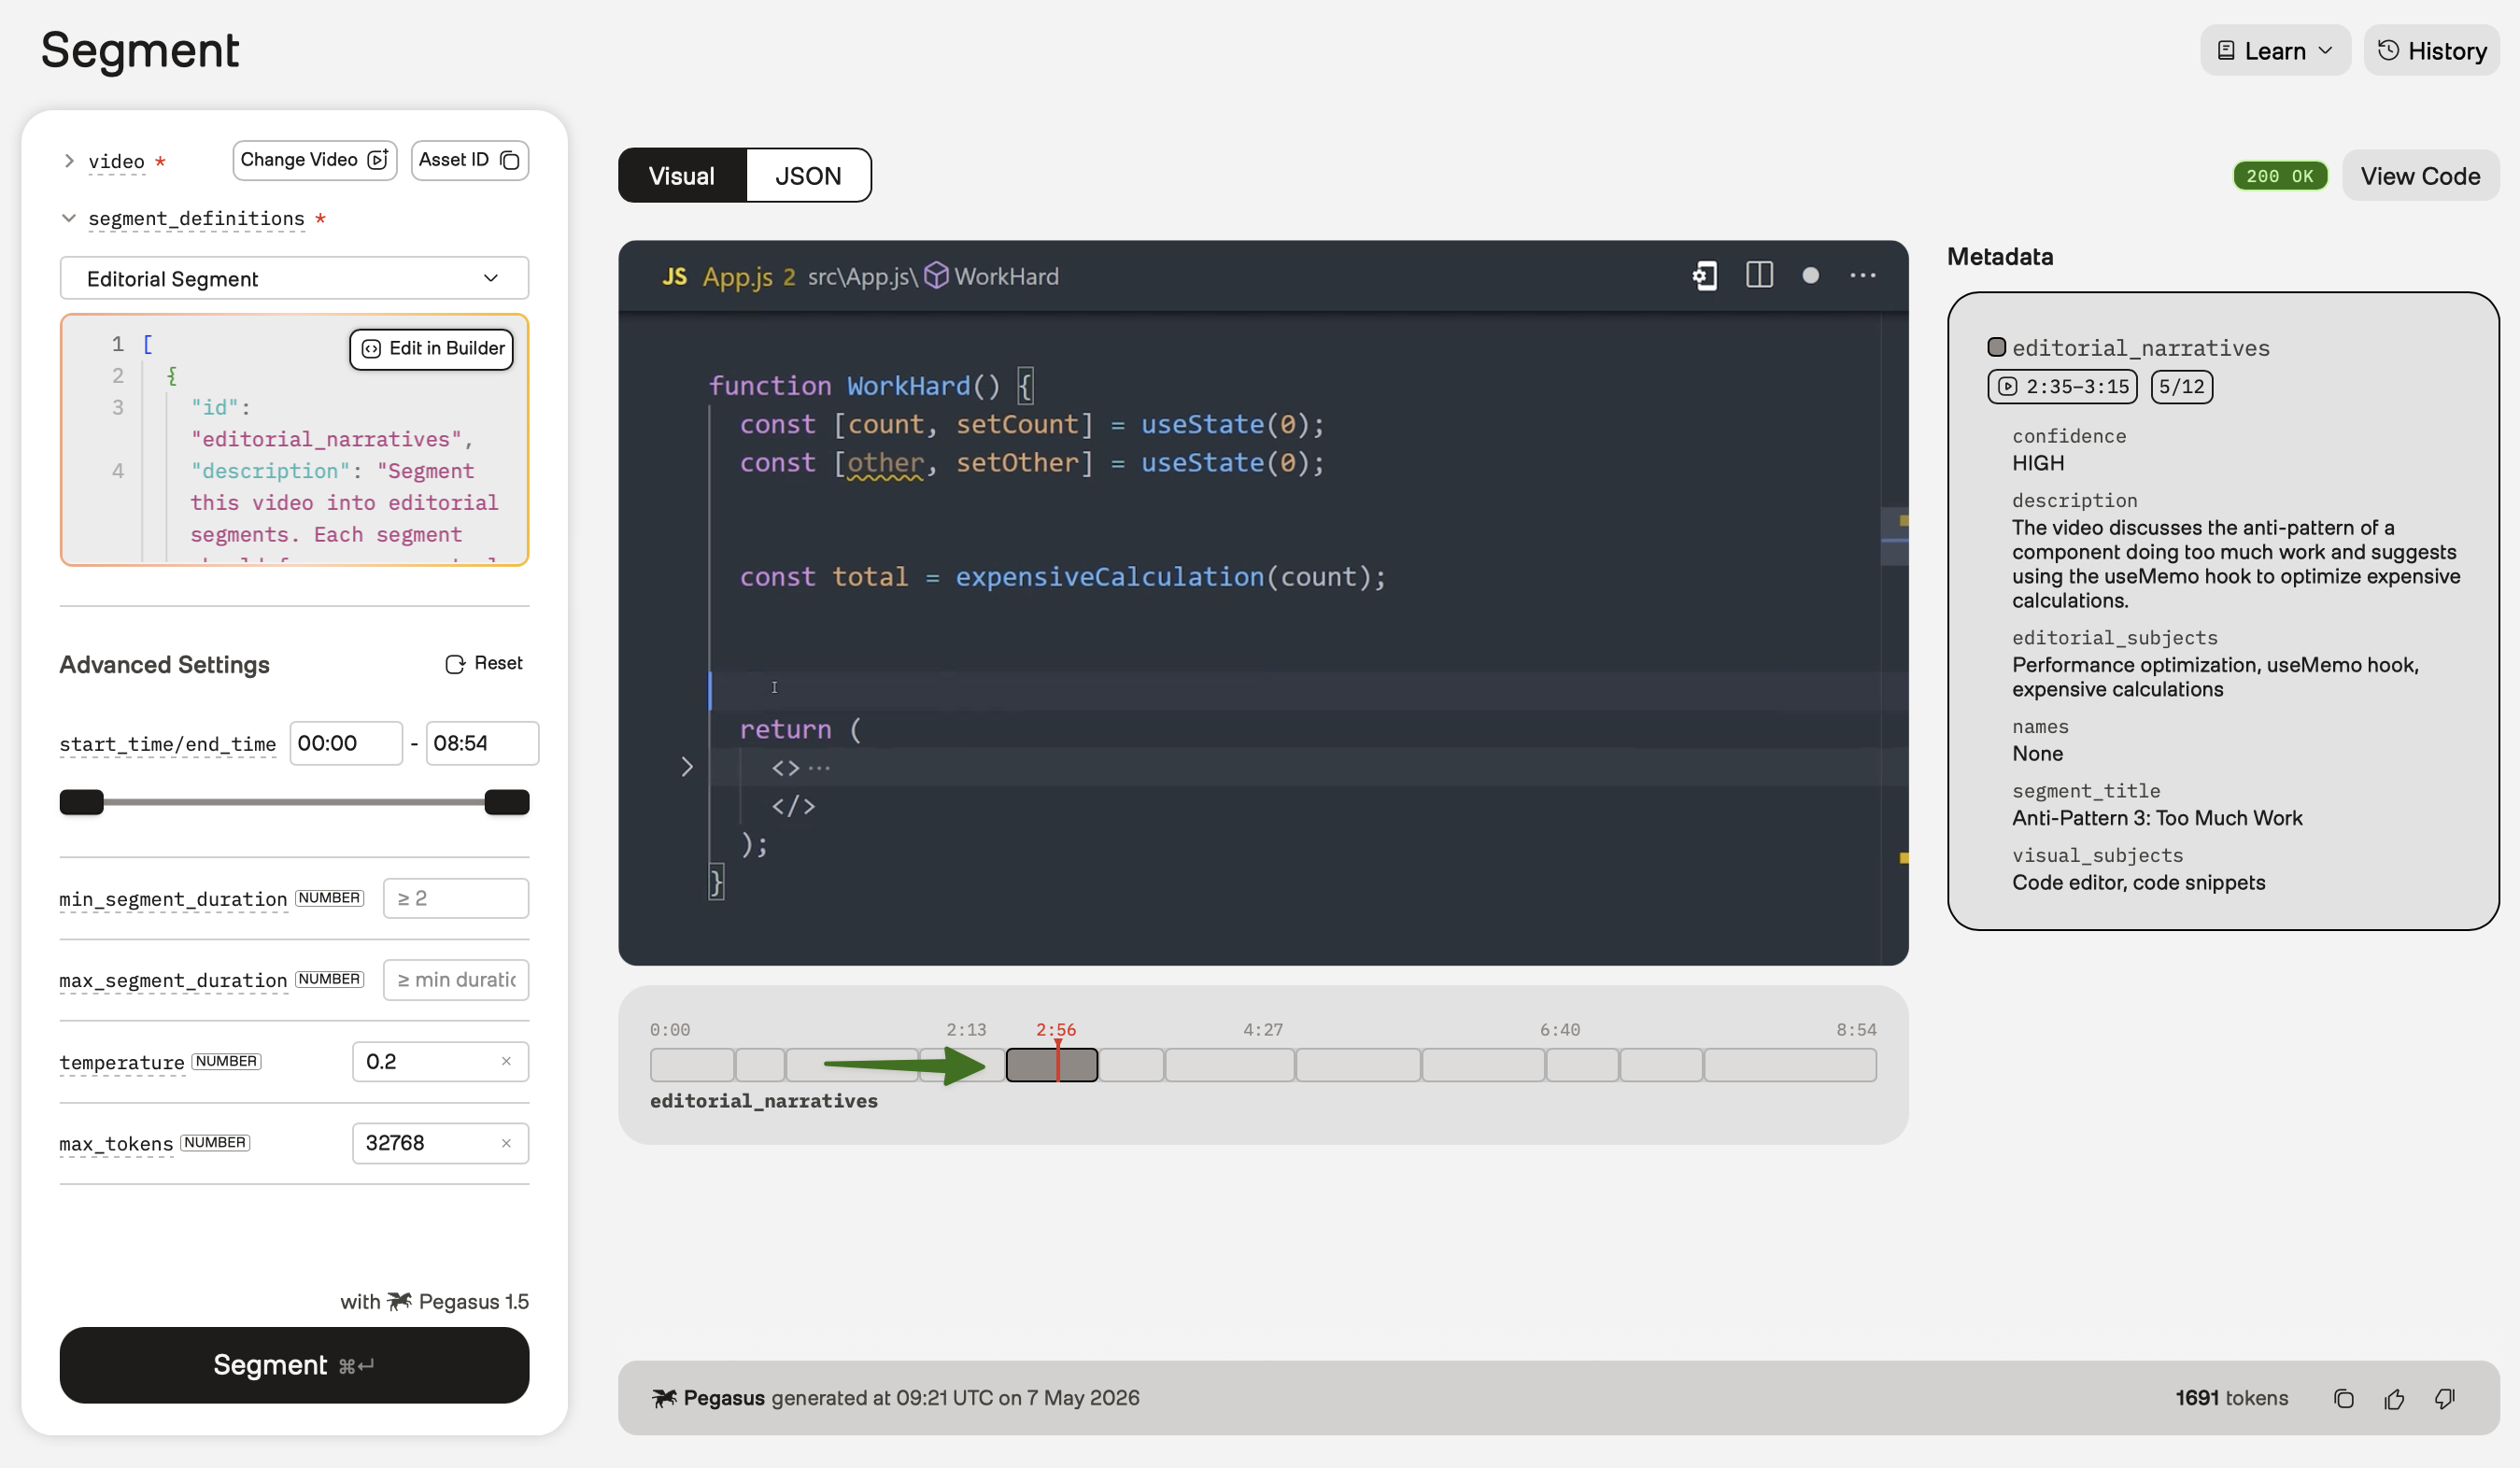Select the last timeline segment ending at 8:54
This screenshot has width=2520, height=1468.
1790,1065
